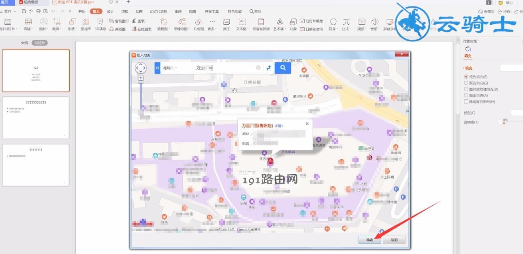Open the 开发工具 ribbon tab
This screenshot has width=523, height=254.
211,11
